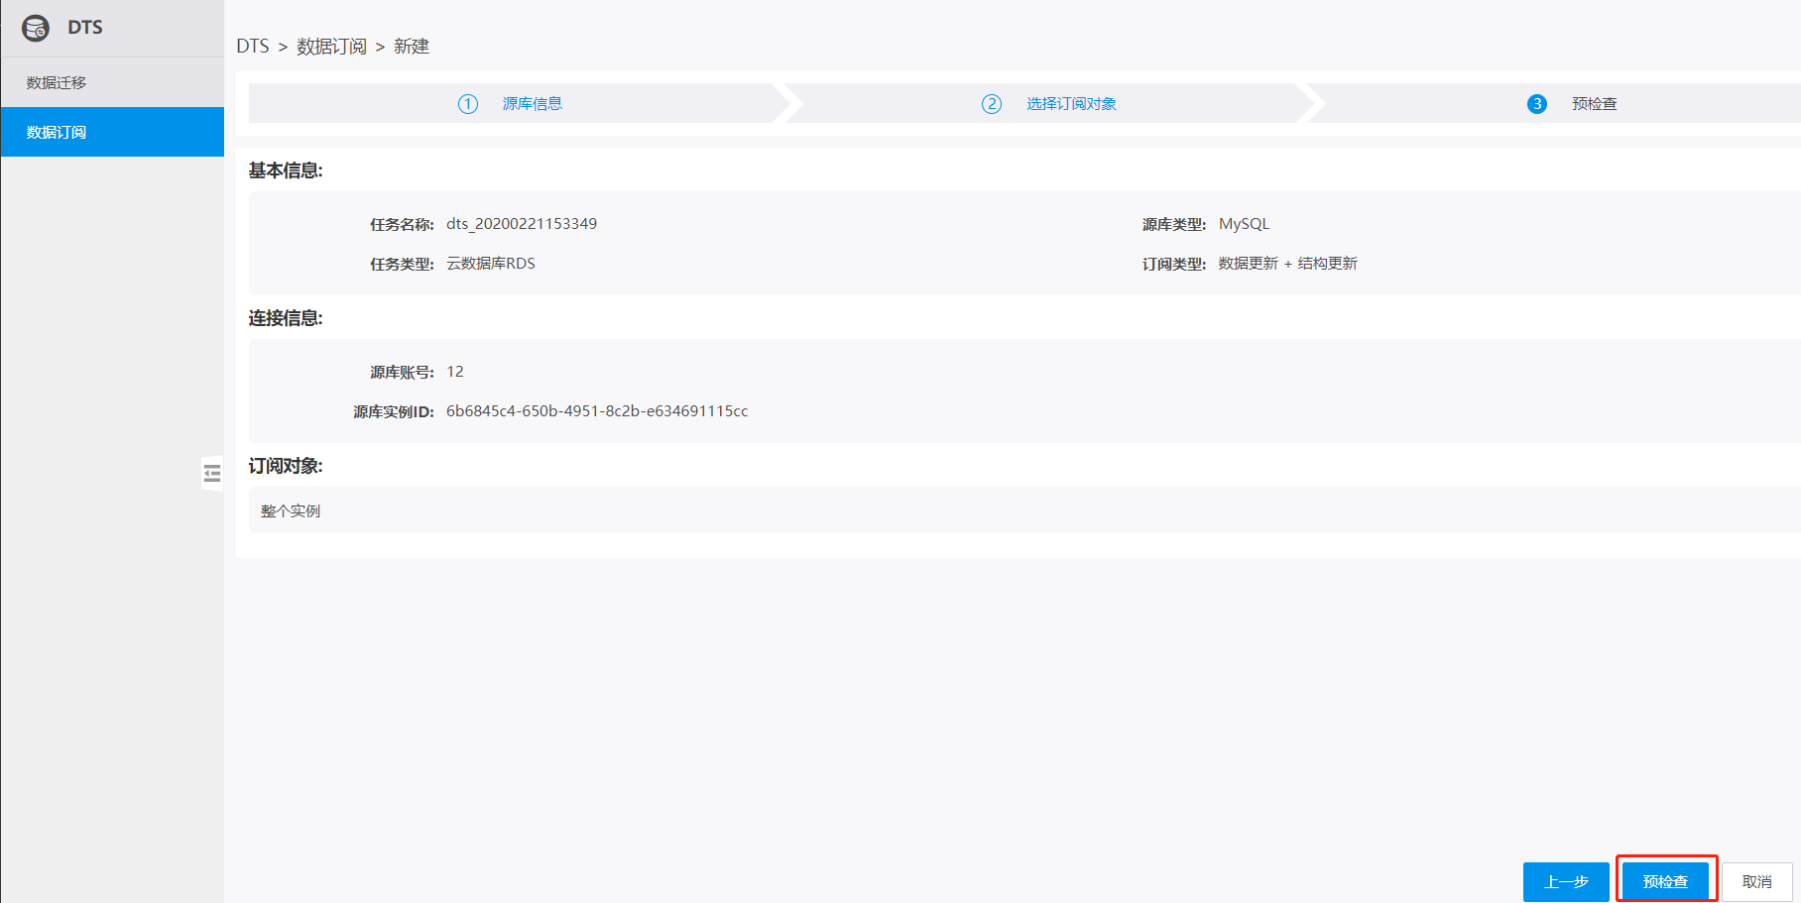Click 新建 in the breadcrumb path
Image resolution: width=1801 pixels, height=903 pixels.
click(x=412, y=47)
